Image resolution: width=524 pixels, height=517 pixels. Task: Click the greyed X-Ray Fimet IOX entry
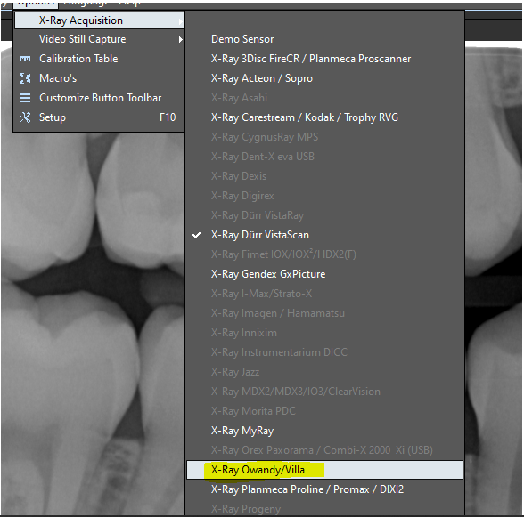(x=324, y=254)
